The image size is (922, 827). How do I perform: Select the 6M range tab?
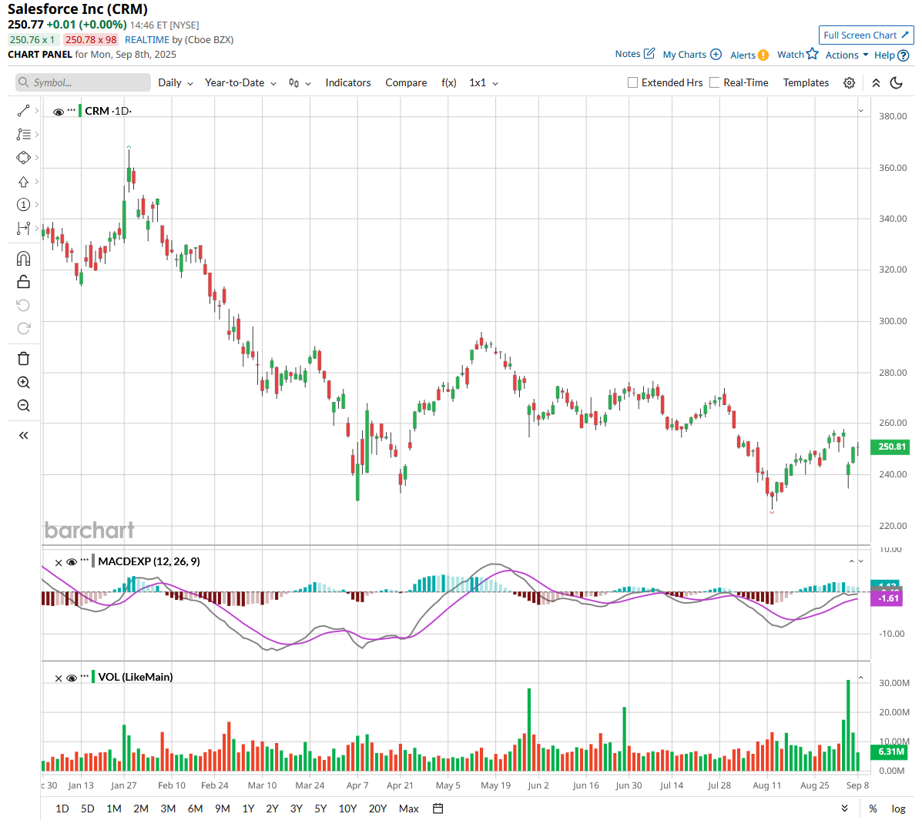195,809
